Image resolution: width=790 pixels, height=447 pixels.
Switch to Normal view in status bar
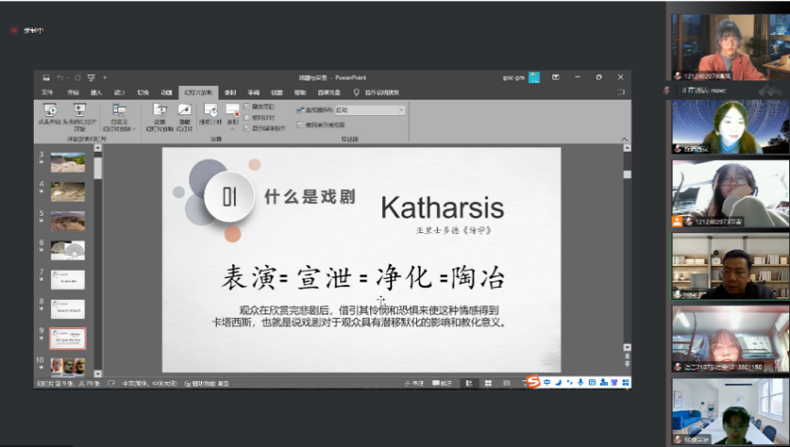[x=468, y=383]
